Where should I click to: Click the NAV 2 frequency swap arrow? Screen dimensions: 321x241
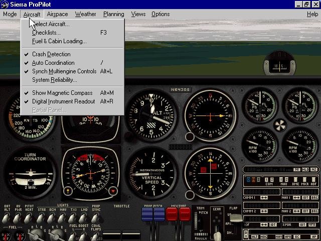click(296, 211)
